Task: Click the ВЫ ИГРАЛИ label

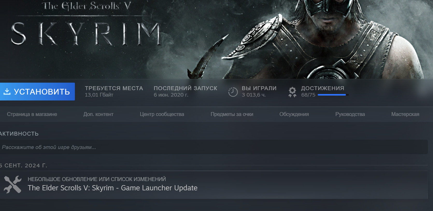Action: click(x=259, y=88)
